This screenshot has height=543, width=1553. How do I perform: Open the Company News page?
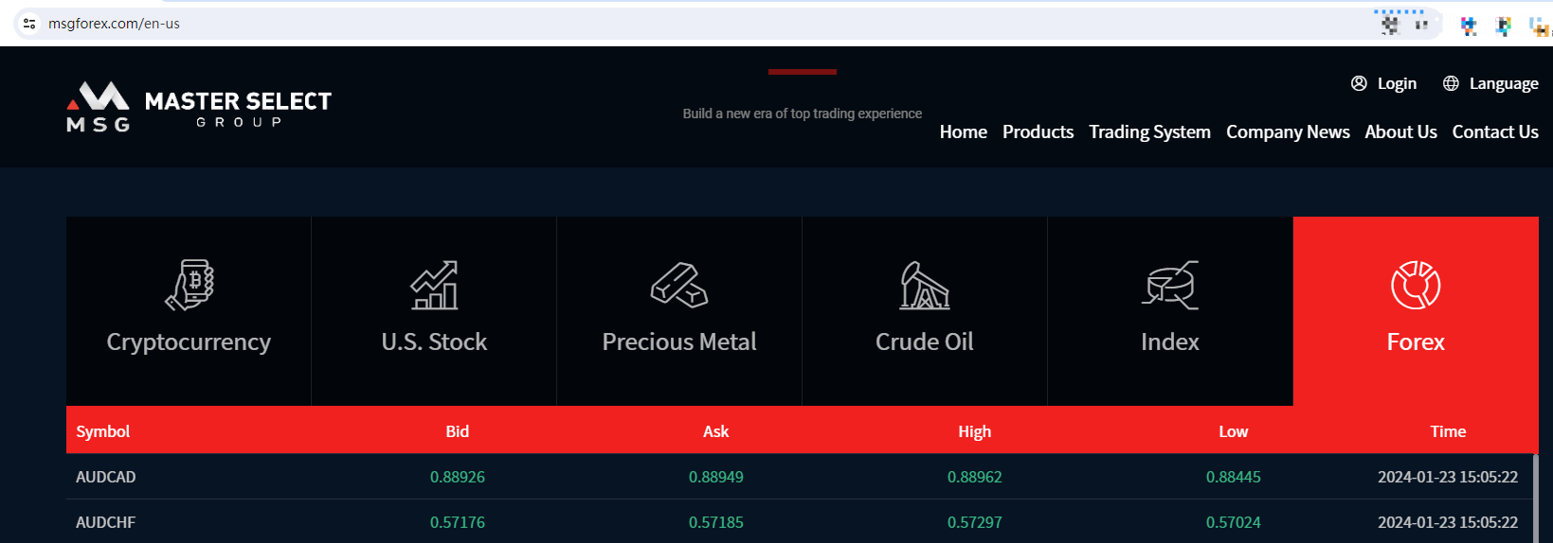[1288, 131]
